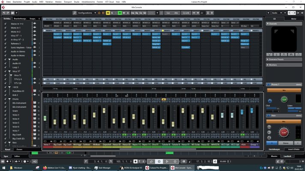Screen dimensions: 305x171
Task: Uncheck visibility of Snare channel
Action: click(5, 111)
